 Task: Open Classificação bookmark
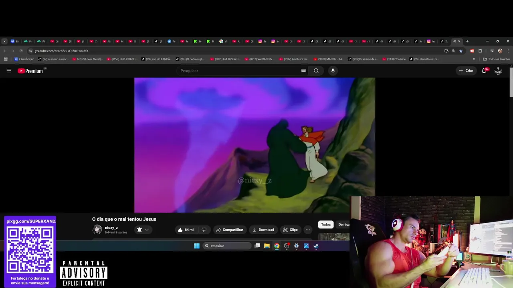click(24, 59)
